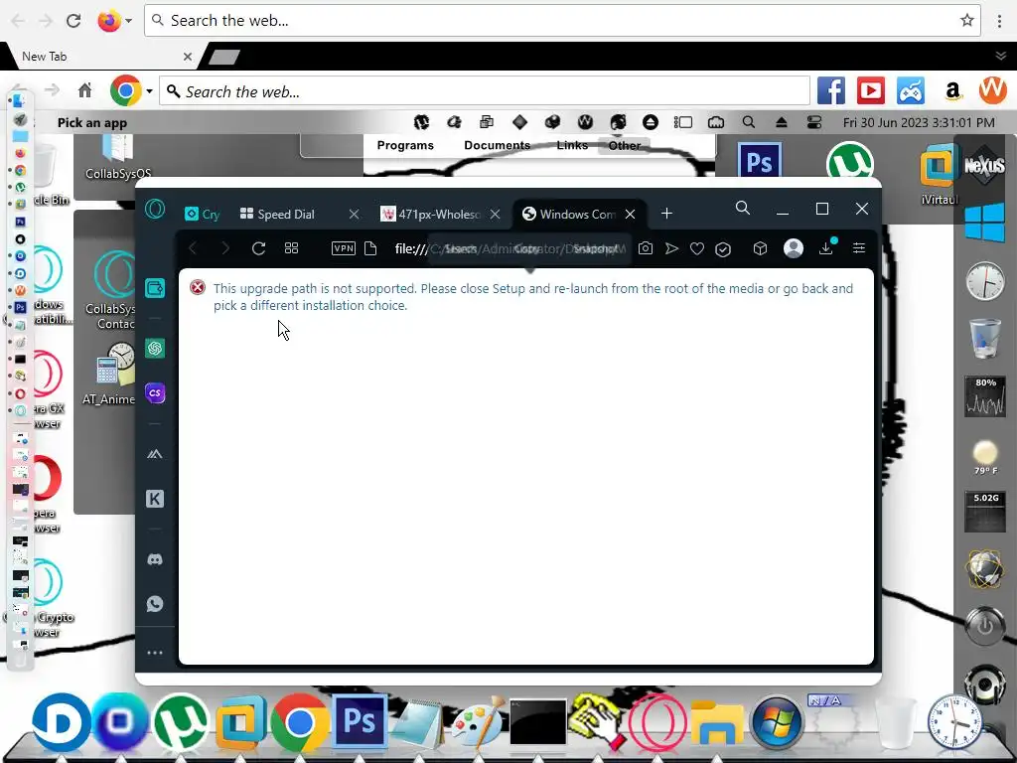Open the Programs tab
Viewport: 1017px width, 763px height.
click(405, 145)
